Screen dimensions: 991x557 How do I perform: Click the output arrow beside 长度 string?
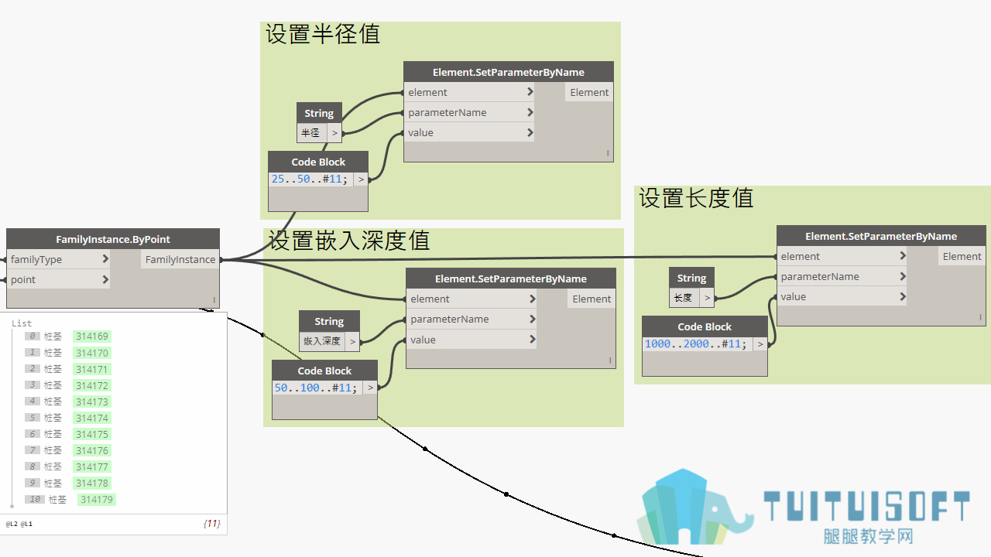(707, 297)
